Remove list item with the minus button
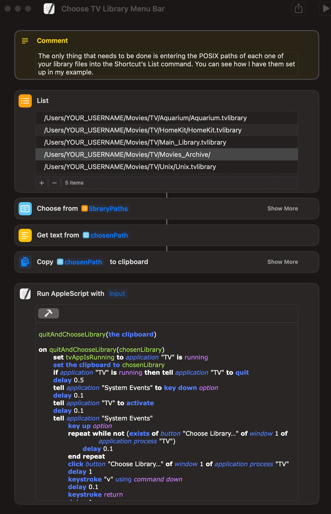331x514 pixels. click(54, 183)
